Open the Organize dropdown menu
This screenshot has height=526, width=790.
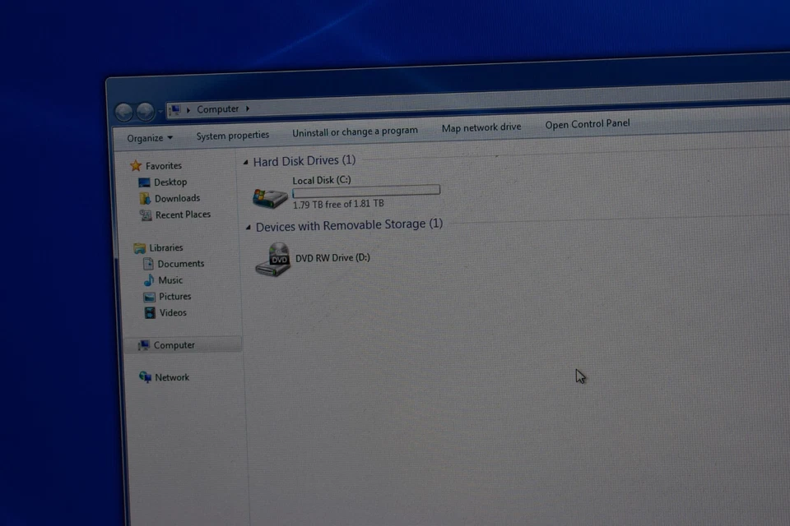[x=148, y=138]
